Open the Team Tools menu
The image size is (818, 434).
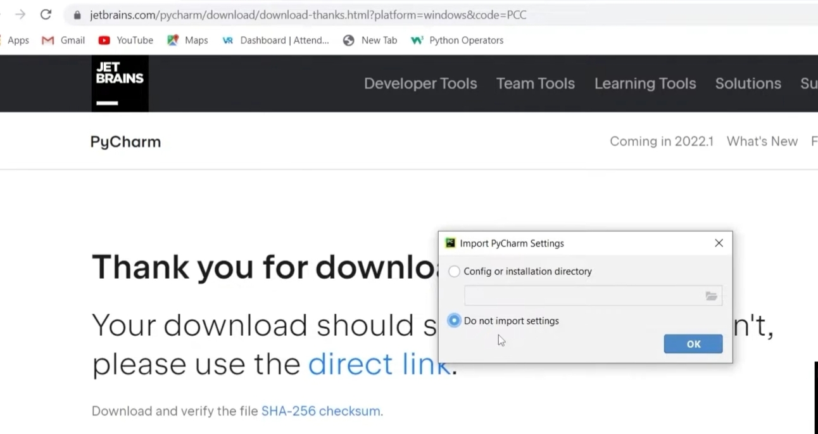click(536, 84)
